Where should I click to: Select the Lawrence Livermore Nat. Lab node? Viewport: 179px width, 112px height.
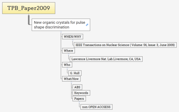(106, 59)
